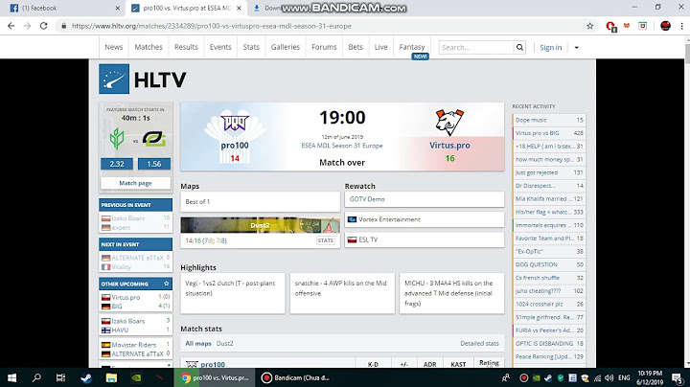This screenshot has width=690, height=387.
Task: Click the red extension icon in Chrome toolbar
Action: [610, 27]
